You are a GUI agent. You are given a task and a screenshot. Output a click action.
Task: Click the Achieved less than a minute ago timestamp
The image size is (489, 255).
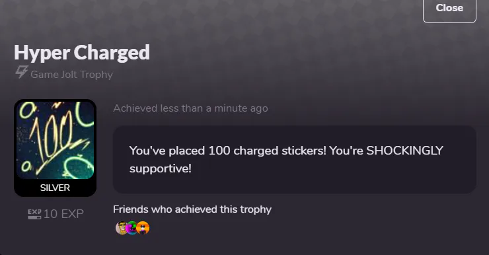click(190, 108)
